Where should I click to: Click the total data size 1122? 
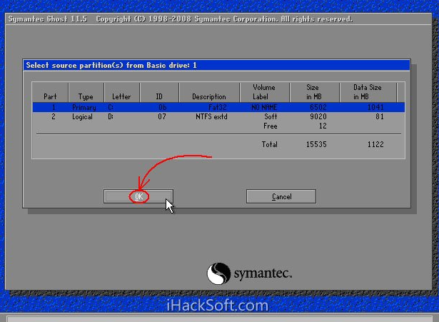[x=375, y=144]
